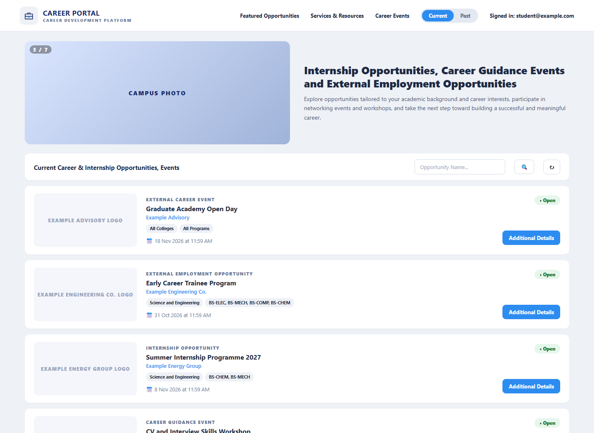Follow the Example Advisory company link

point(167,218)
